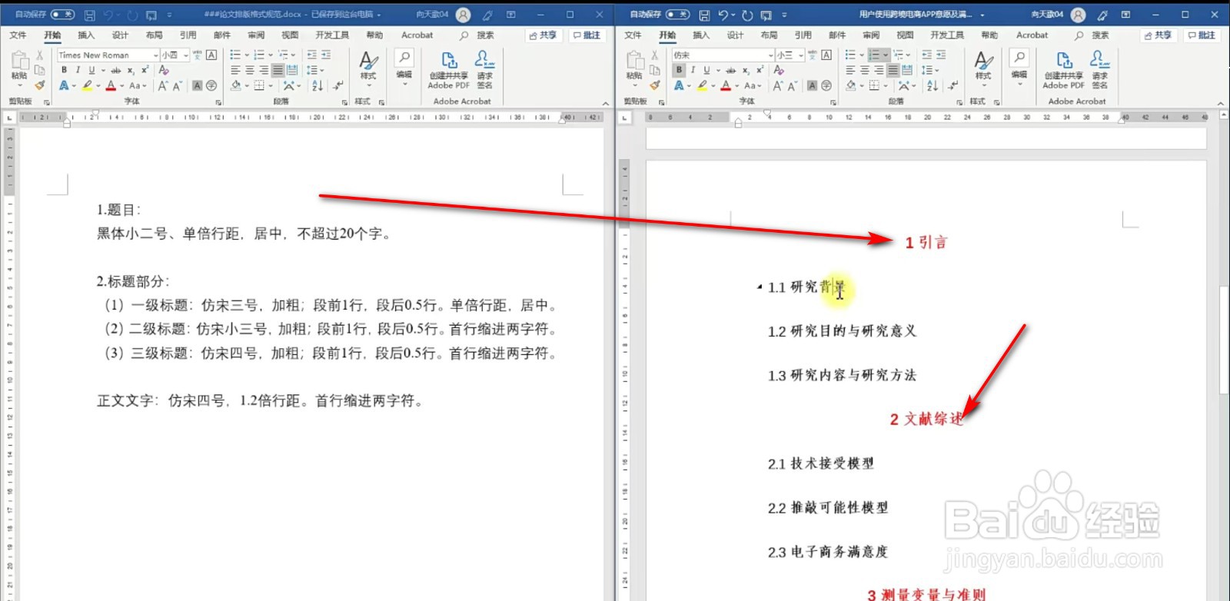
Task: Switch to the 插入 tab in the left window
Action: pos(86,35)
